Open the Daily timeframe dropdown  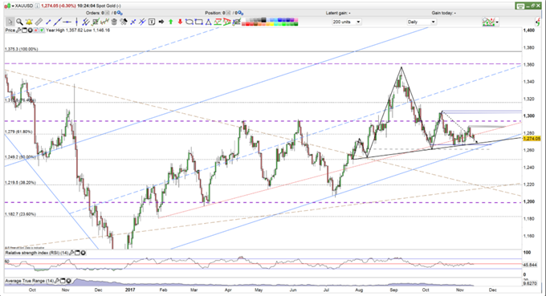pos(422,22)
